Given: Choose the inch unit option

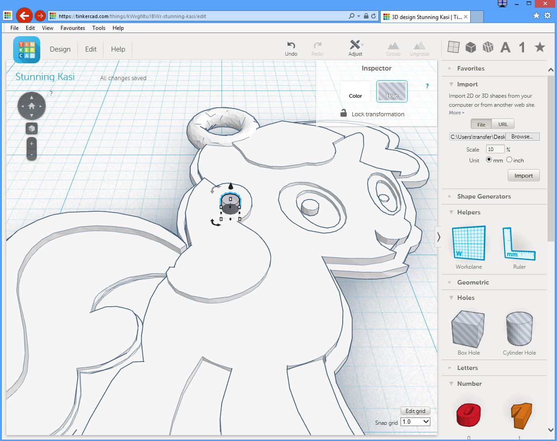Looking at the screenshot, I should 510,160.
